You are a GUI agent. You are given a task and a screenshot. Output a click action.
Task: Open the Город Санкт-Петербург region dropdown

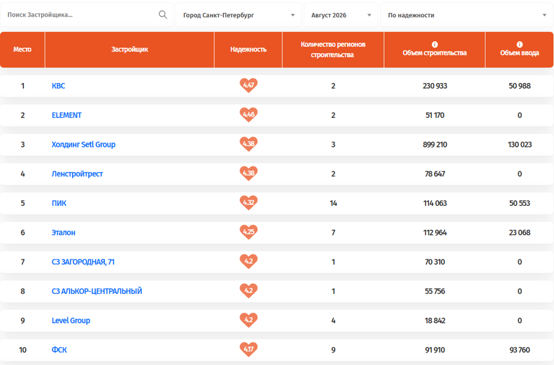tap(238, 15)
